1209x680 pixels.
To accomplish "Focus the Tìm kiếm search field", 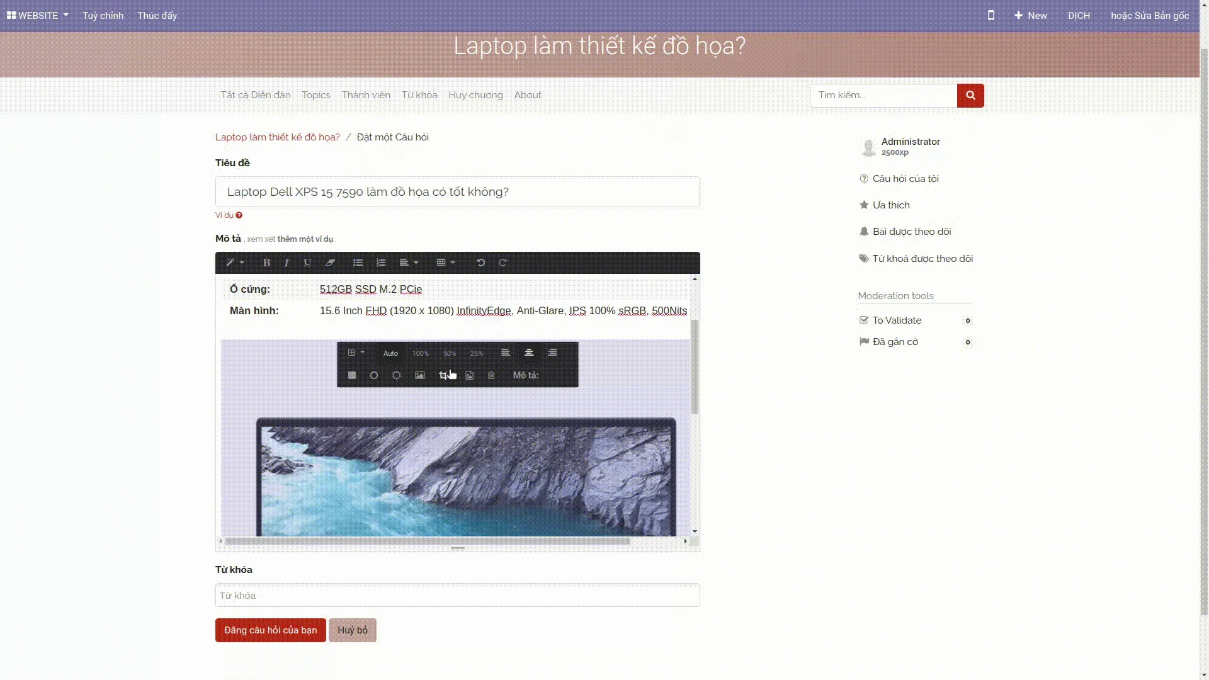I will point(883,96).
